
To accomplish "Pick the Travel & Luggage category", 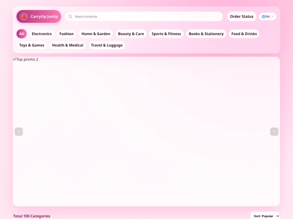I will [x=107, y=45].
